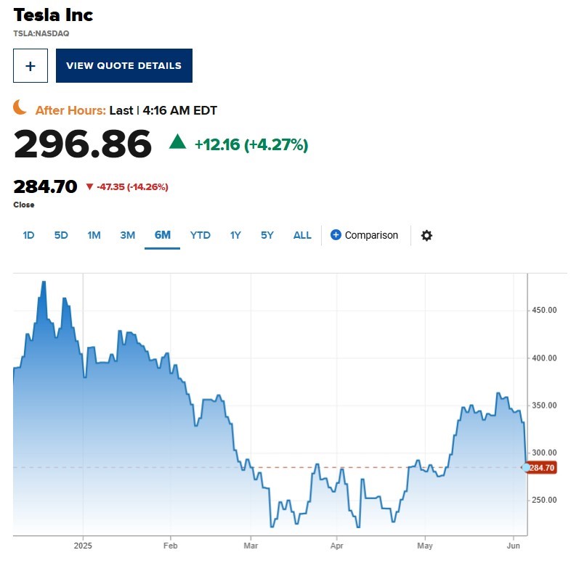Click the plus add-to-watchlist button
Image resolution: width=579 pixels, height=563 pixels.
coord(31,66)
